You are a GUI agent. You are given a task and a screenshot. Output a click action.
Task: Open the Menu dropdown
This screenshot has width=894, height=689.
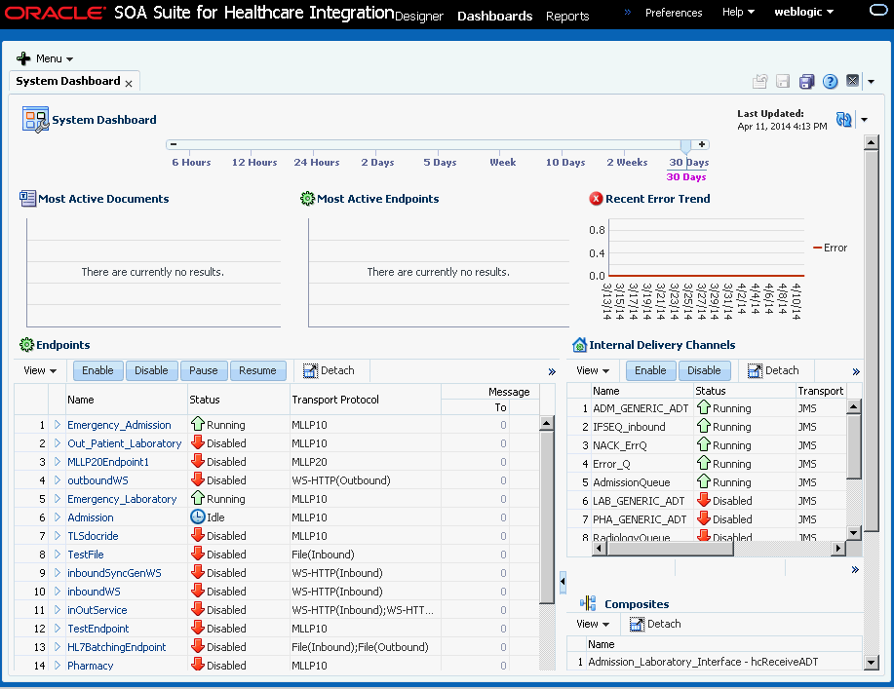46,58
